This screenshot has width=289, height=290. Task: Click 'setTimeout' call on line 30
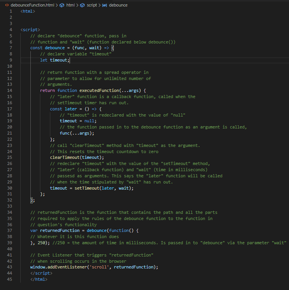(x=87, y=188)
